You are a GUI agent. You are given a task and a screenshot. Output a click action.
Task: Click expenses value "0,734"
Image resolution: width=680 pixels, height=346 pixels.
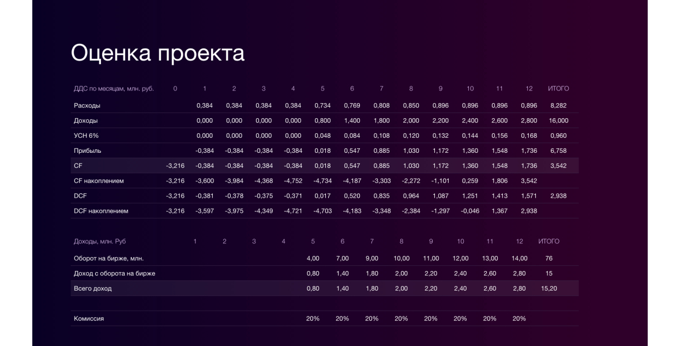(322, 106)
